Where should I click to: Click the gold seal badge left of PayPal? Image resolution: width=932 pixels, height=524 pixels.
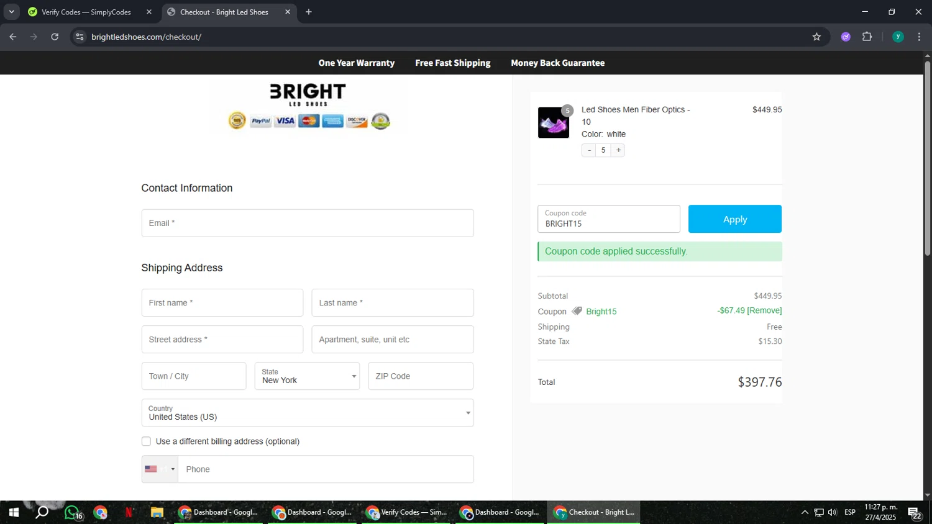pos(237,120)
